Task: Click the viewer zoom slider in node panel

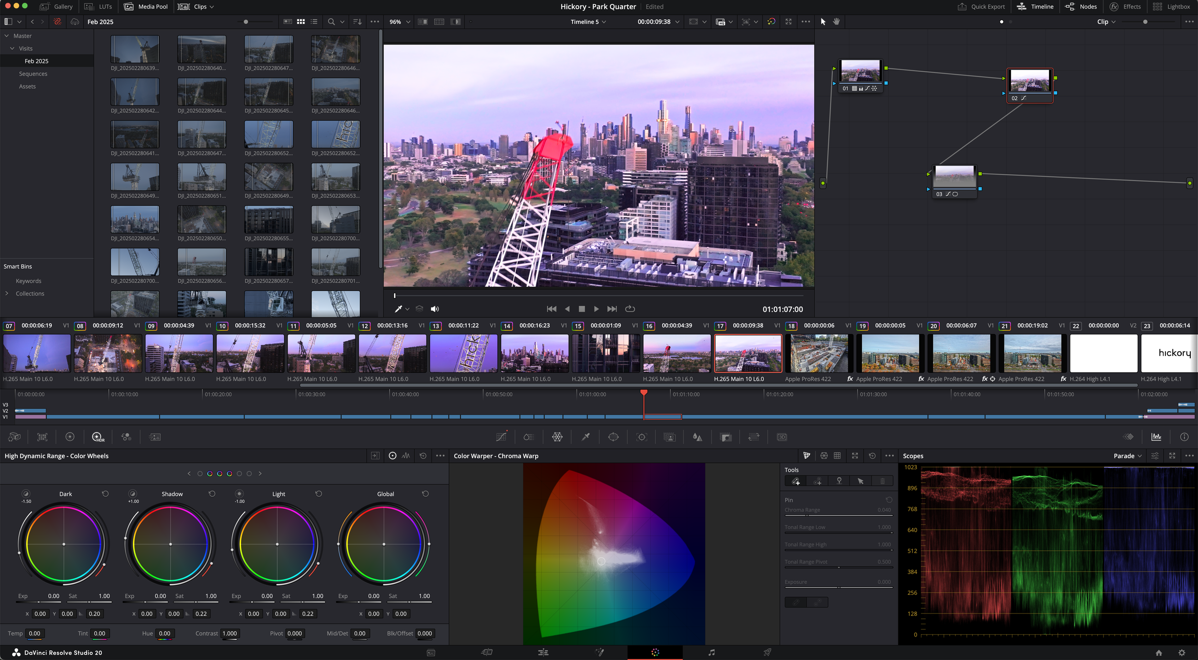Action: (x=1145, y=22)
